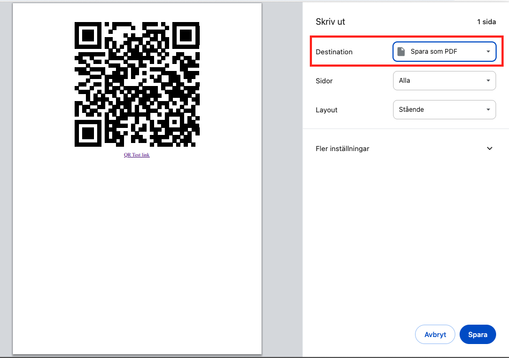Click the QR code's bottom-left finder square
This screenshot has height=358, width=509.
[88, 133]
